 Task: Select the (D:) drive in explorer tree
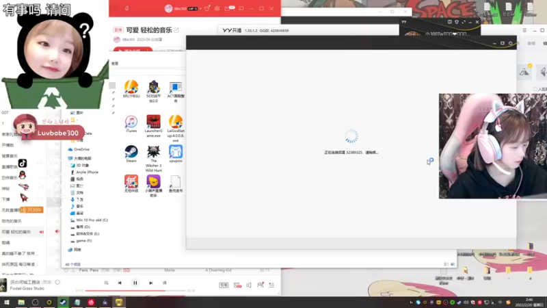(80, 227)
